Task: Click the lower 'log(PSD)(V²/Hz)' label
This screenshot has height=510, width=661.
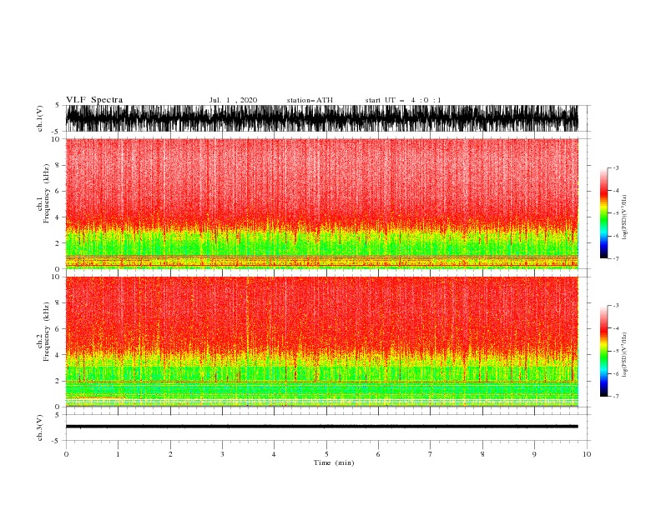Action: pyautogui.click(x=625, y=355)
